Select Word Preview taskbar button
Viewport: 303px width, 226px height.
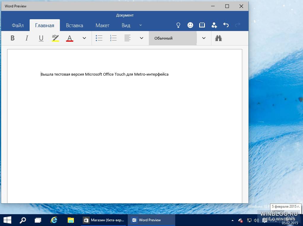(x=151, y=220)
